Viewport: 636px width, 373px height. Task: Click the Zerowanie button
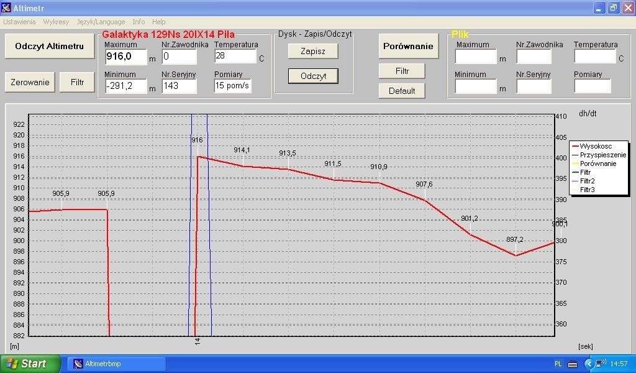30,82
